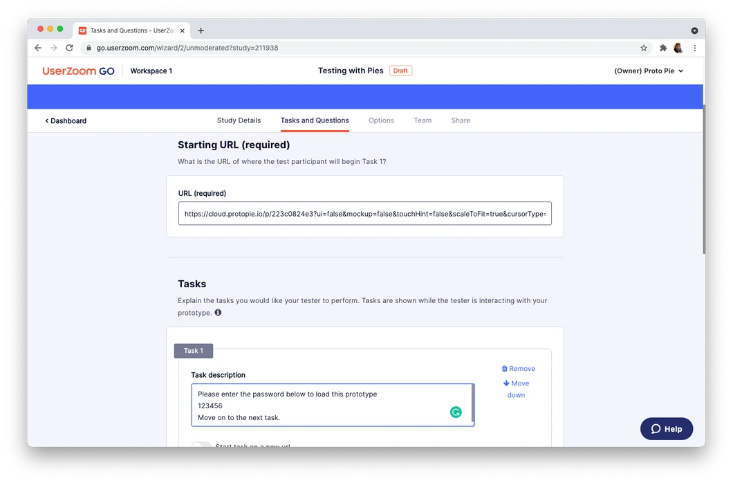Click the dark circular icon on the tab strip
The height and width of the screenshot is (483, 733).
[695, 30]
